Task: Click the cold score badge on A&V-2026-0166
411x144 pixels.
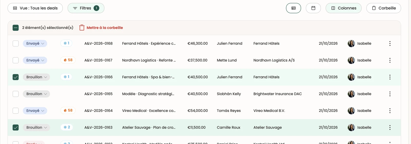Action: pos(67,77)
